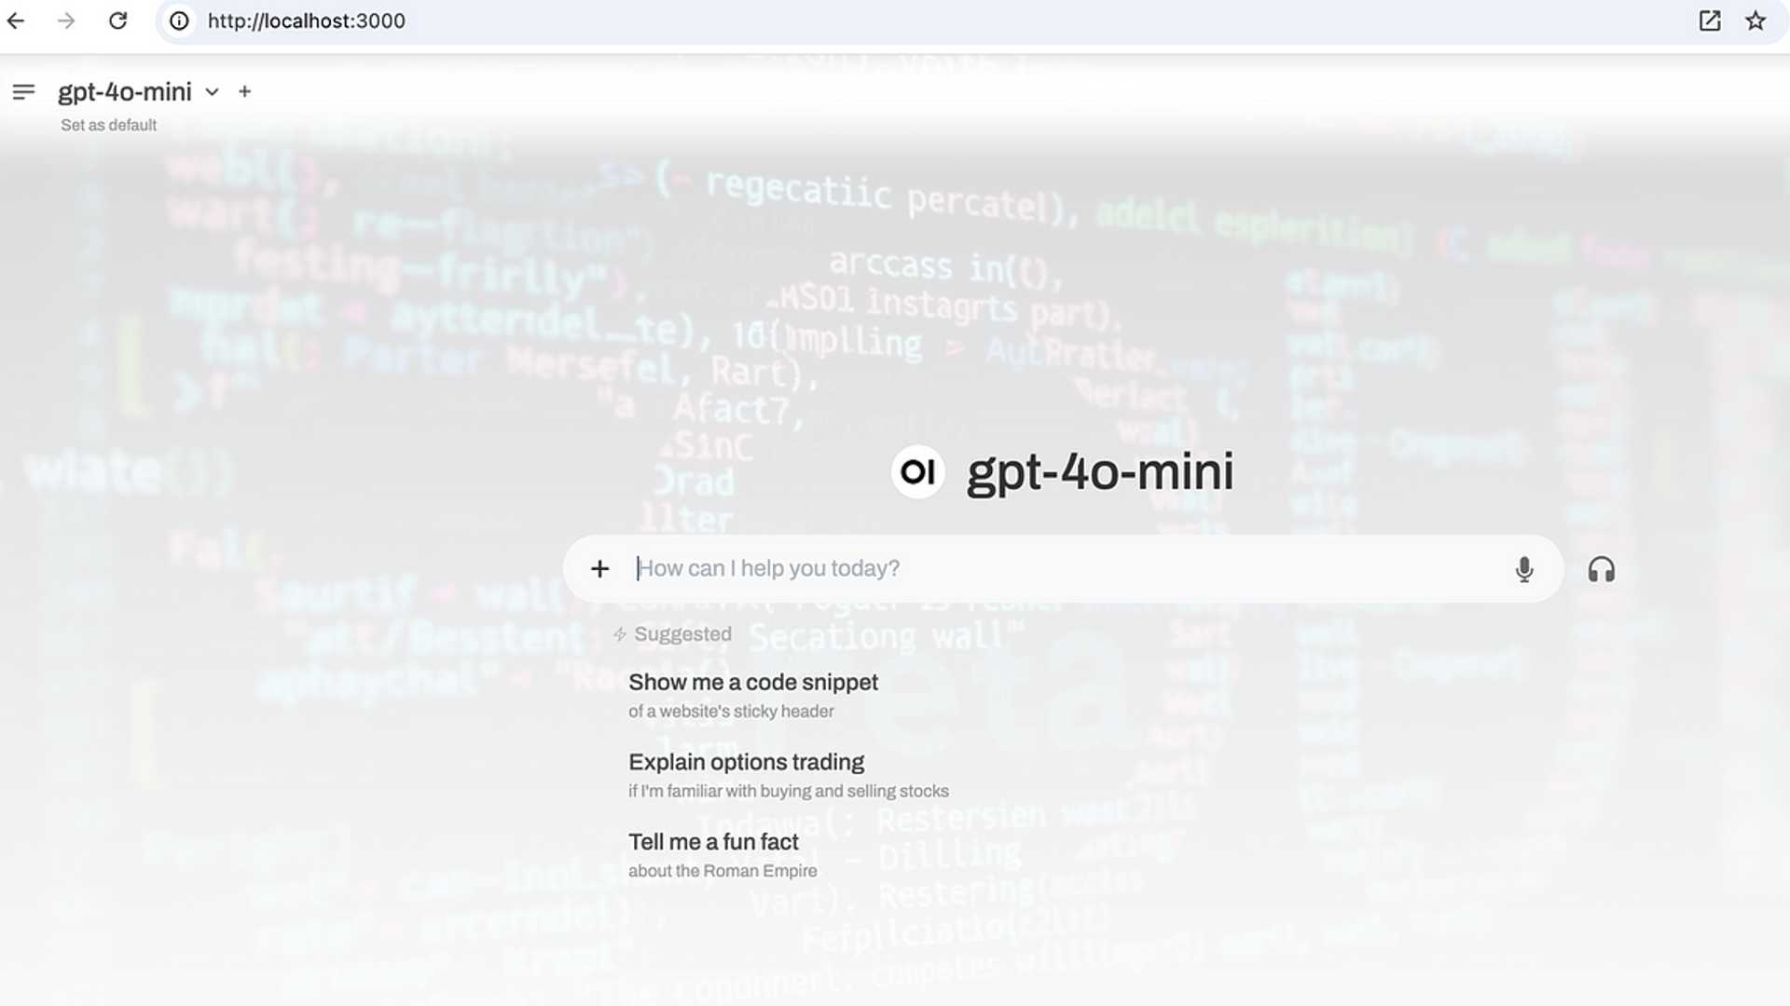Open the sidebar with the hamburger icon
The image size is (1790, 1006).
point(23,91)
